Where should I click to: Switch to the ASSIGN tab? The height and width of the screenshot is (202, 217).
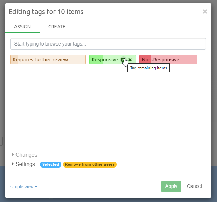pyautogui.click(x=22, y=27)
